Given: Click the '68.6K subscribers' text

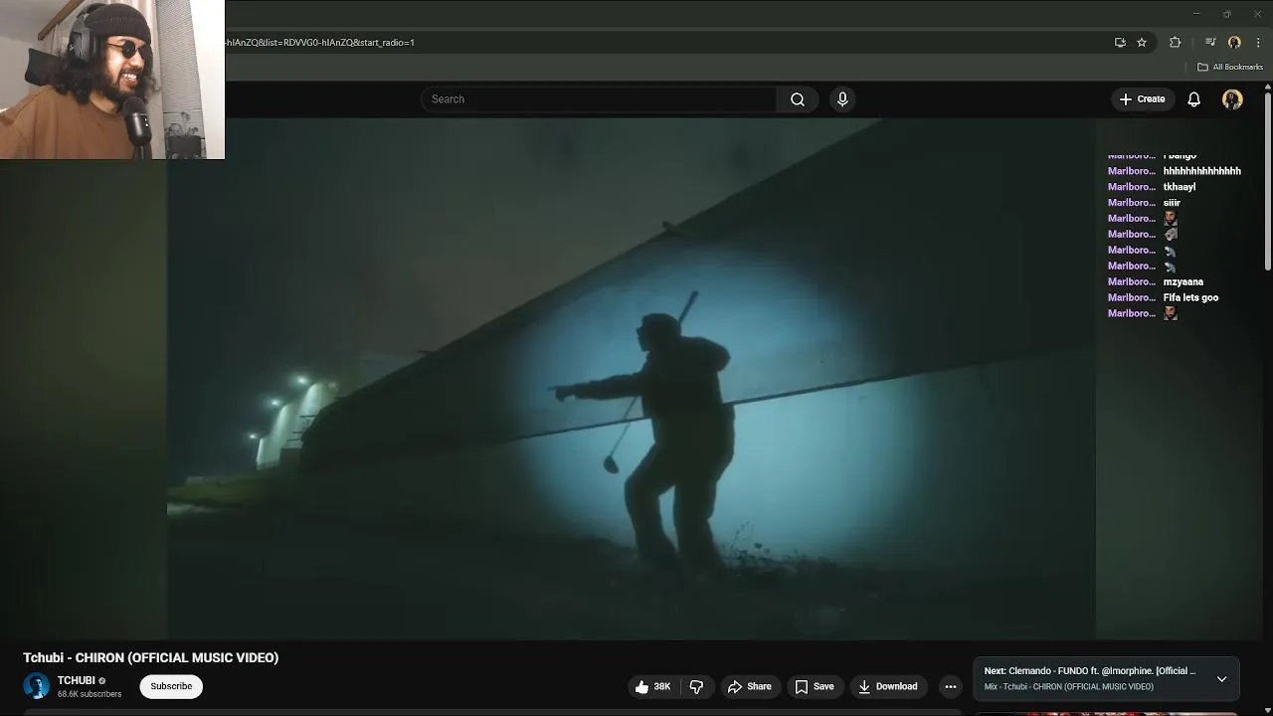Looking at the screenshot, I should (90, 694).
